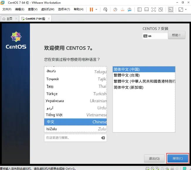Expand the dropdown arrow next to pause button
This screenshot has width=191, height=170.
96,9
